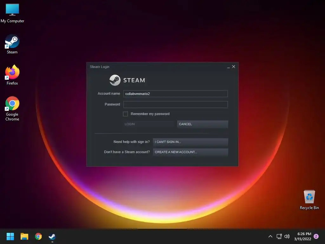Click the Steam taskbar icon
The width and height of the screenshot is (325, 244).
(52, 236)
